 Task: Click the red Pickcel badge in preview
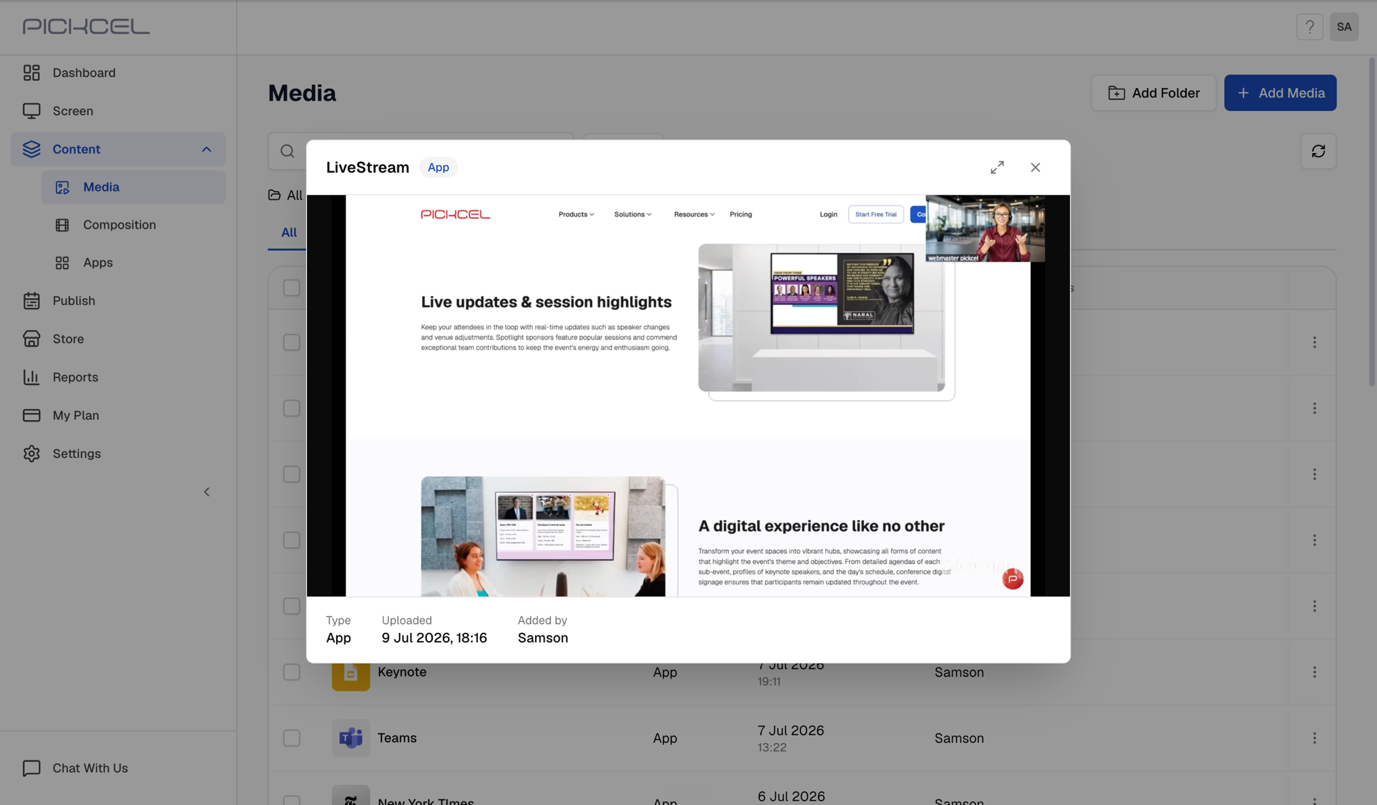click(x=1012, y=579)
